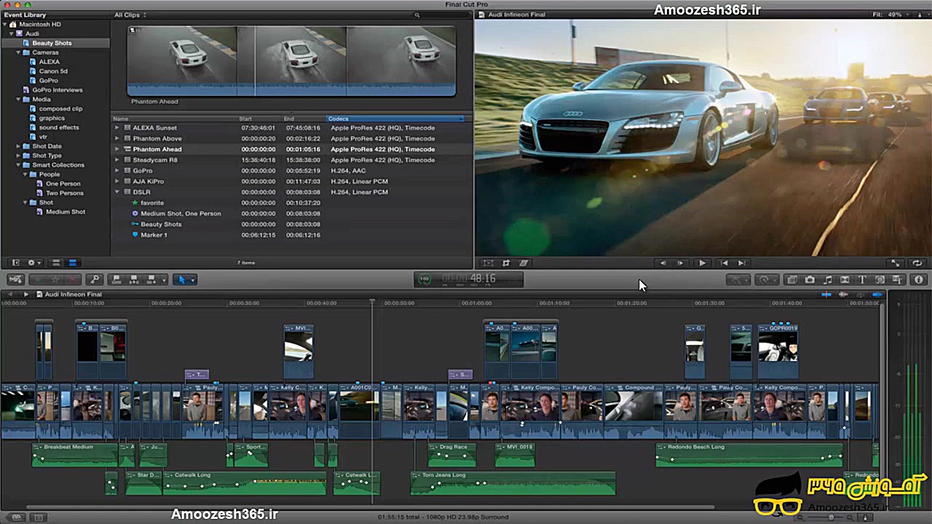Viewport: 932px width, 524px height.
Task: Jump to the previous edit point
Action: pos(724,263)
